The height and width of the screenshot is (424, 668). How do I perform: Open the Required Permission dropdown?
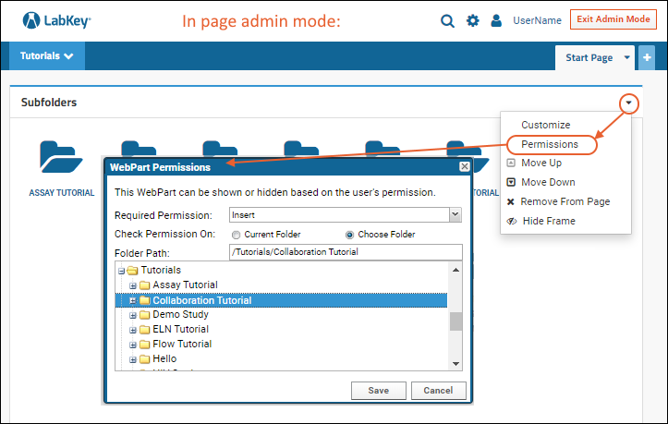455,214
